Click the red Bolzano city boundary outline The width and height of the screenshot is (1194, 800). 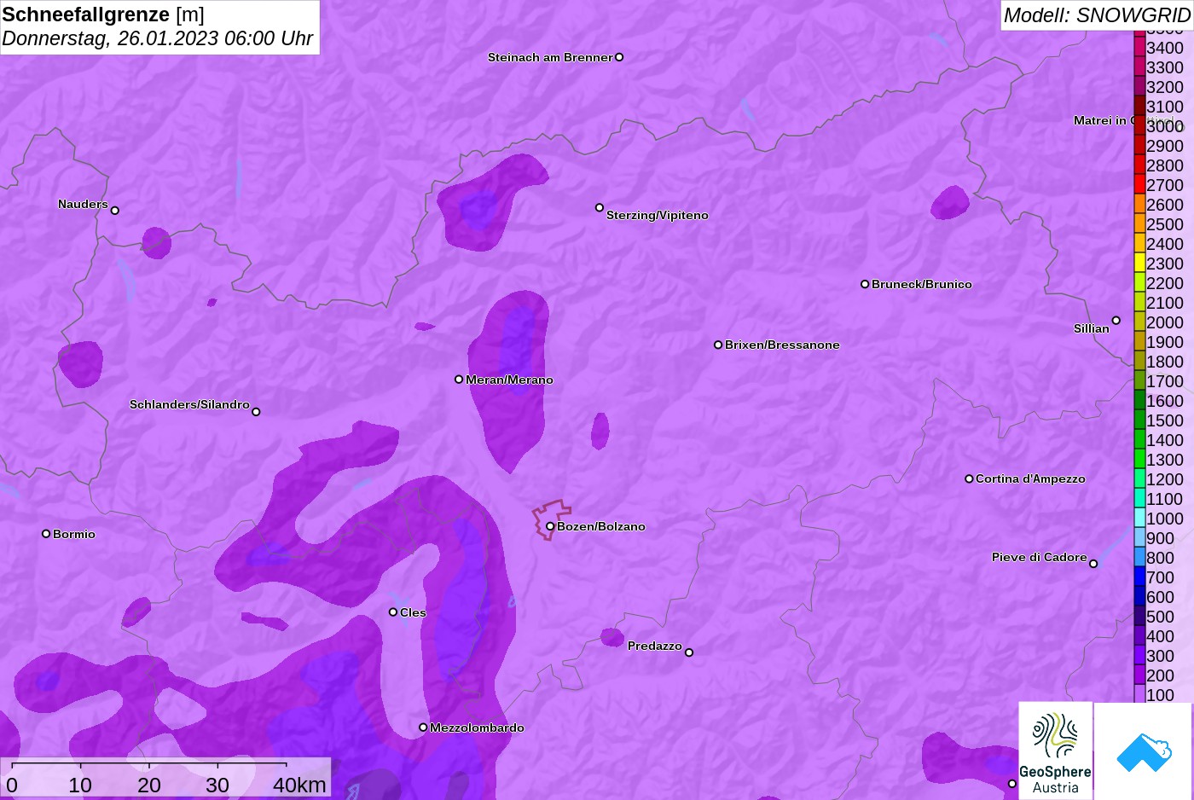coord(552,520)
